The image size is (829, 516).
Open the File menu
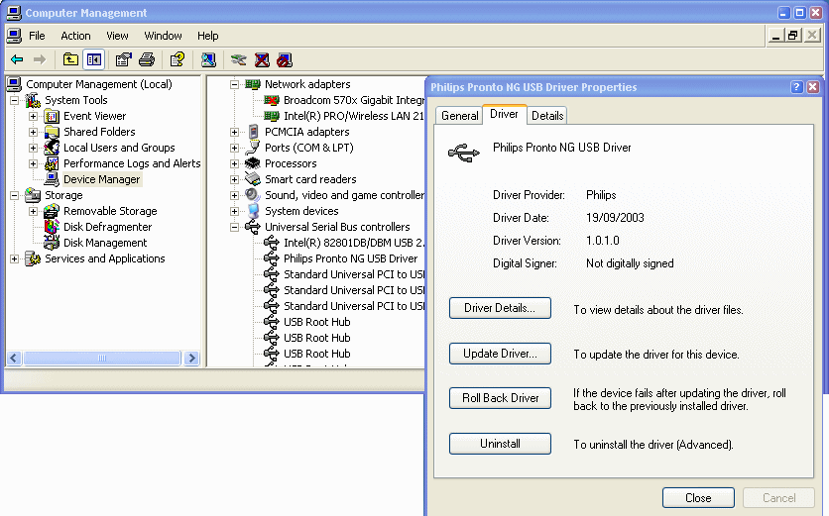coord(37,36)
